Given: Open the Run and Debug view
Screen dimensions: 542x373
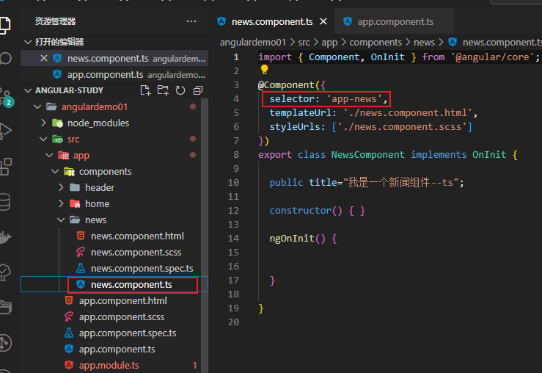Looking at the screenshot, I should (x=5, y=131).
